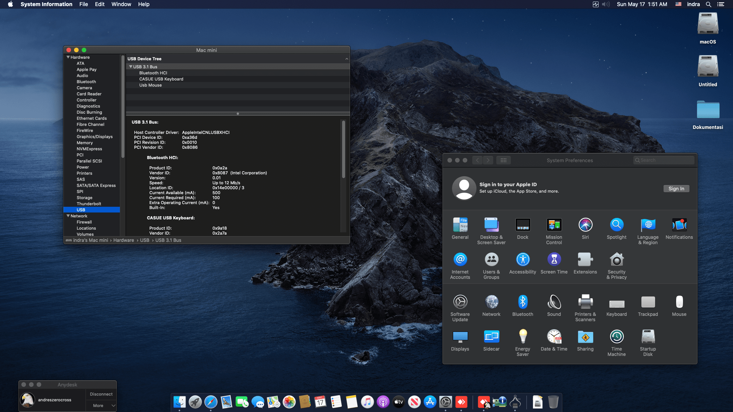Open Internet Accounts preferences
This screenshot has width=733, height=412.
[460, 266]
